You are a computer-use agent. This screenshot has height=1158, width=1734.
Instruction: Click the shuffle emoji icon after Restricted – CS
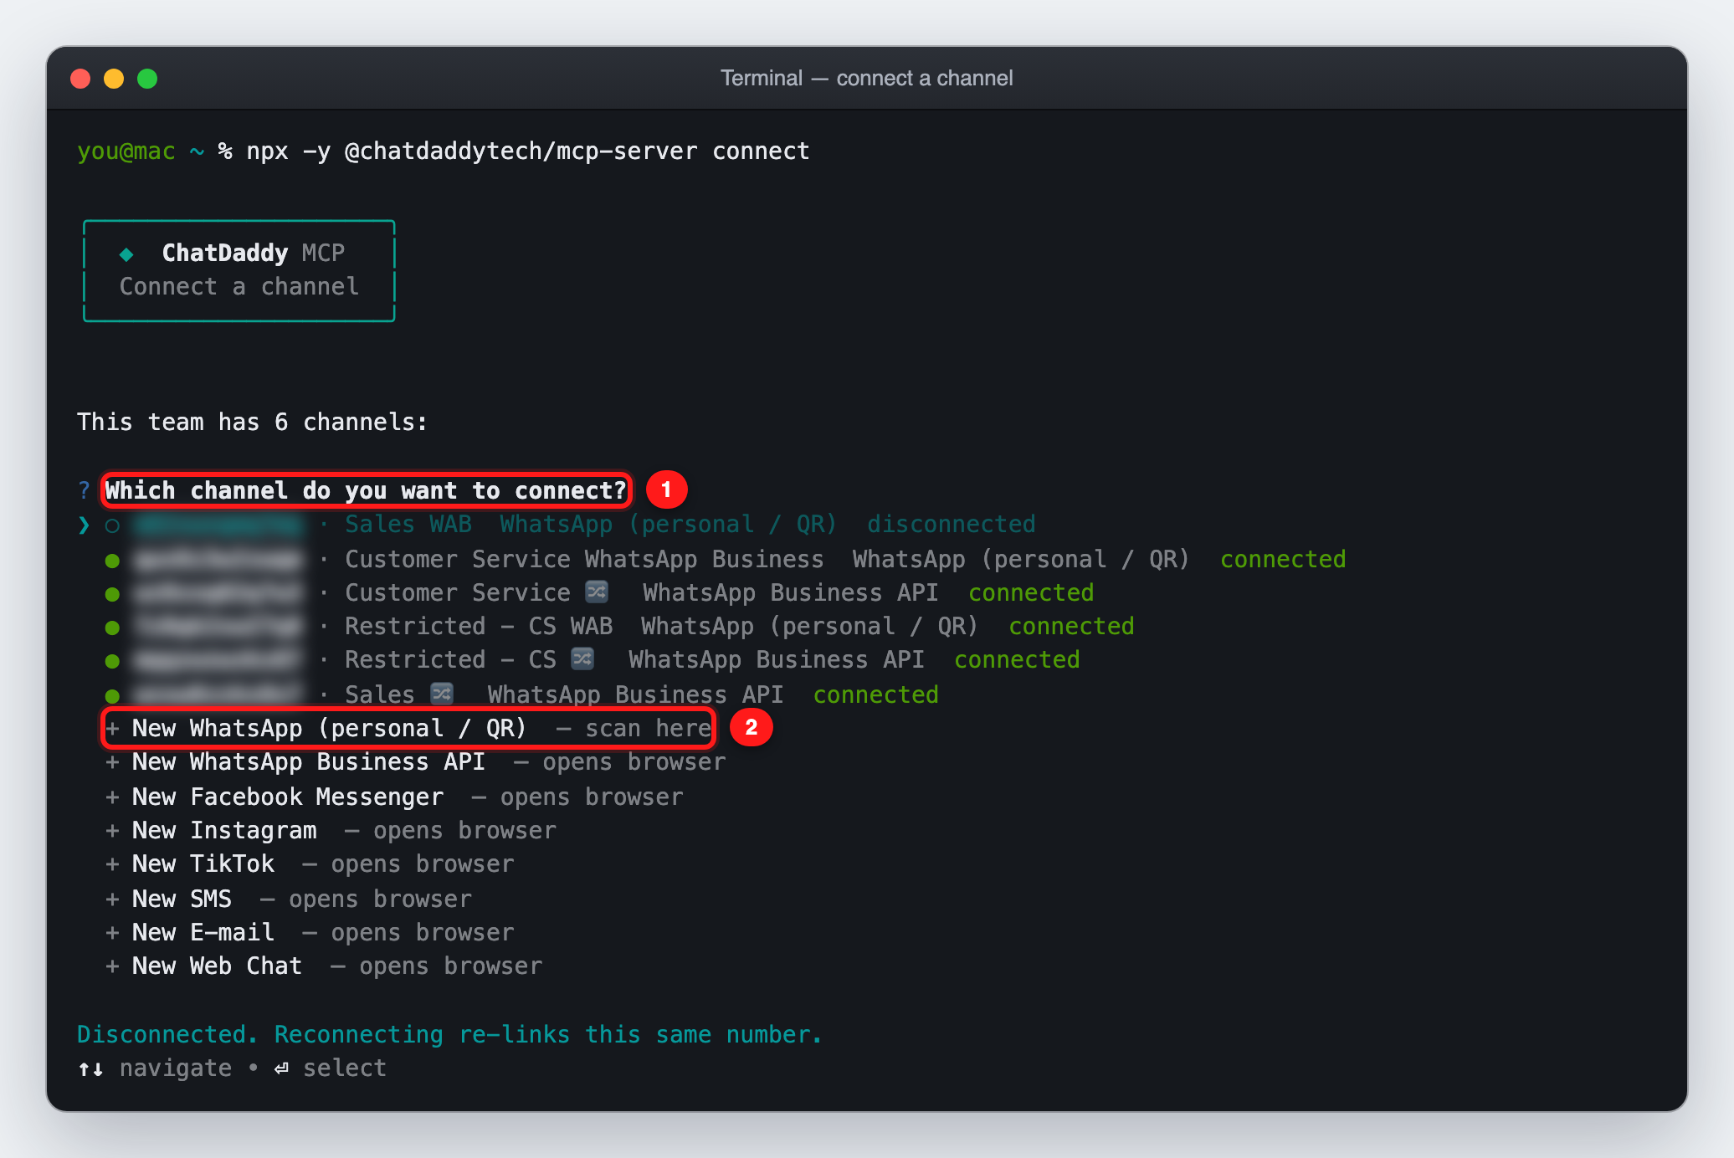coord(582,658)
